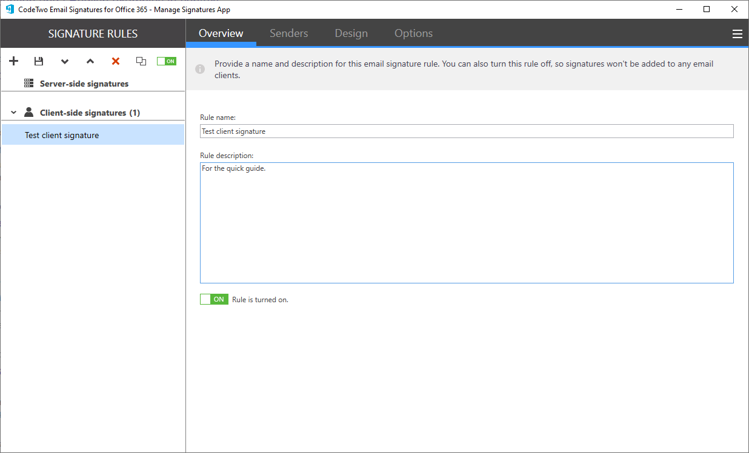Click in the Rule description text area
The width and height of the screenshot is (749, 453).
point(467,223)
